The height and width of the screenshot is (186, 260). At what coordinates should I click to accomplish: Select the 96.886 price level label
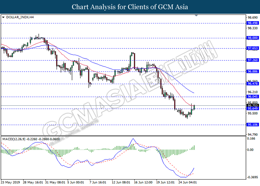253,71
